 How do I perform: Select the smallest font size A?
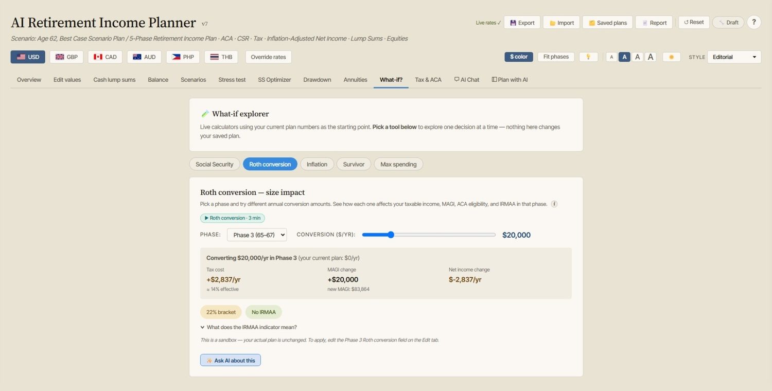[611, 57]
